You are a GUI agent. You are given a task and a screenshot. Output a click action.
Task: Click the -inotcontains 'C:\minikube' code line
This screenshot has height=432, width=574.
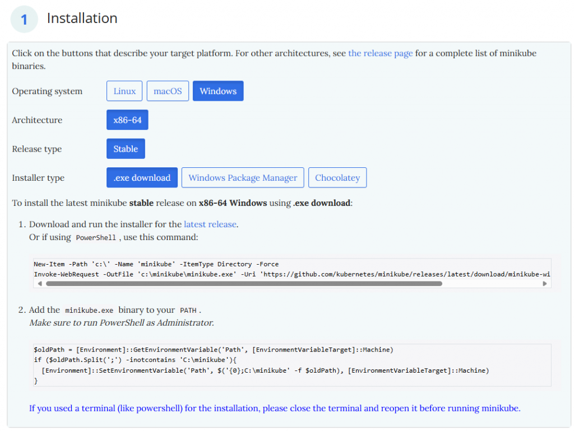(x=135, y=360)
